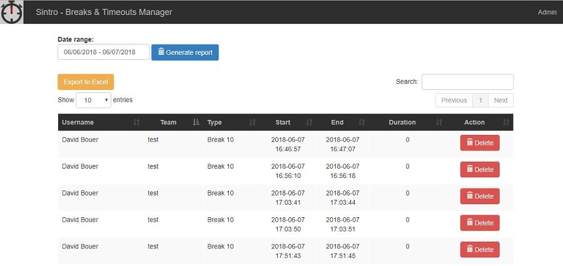This screenshot has width=563, height=266.
Task: Sort table by Team column arrows
Action: pos(196,122)
